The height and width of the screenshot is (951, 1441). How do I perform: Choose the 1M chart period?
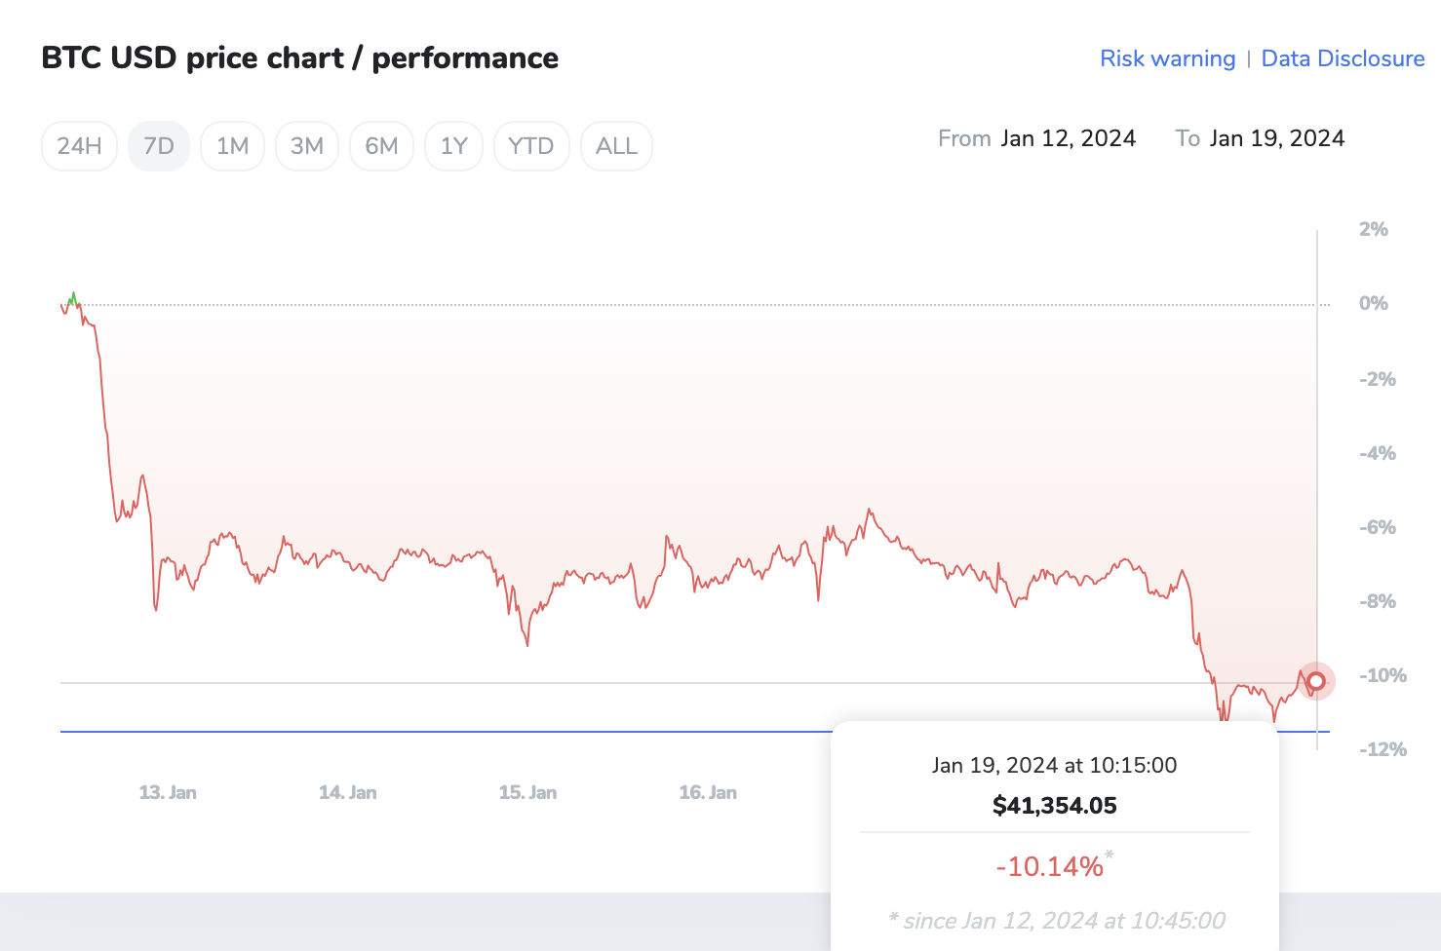(x=232, y=146)
